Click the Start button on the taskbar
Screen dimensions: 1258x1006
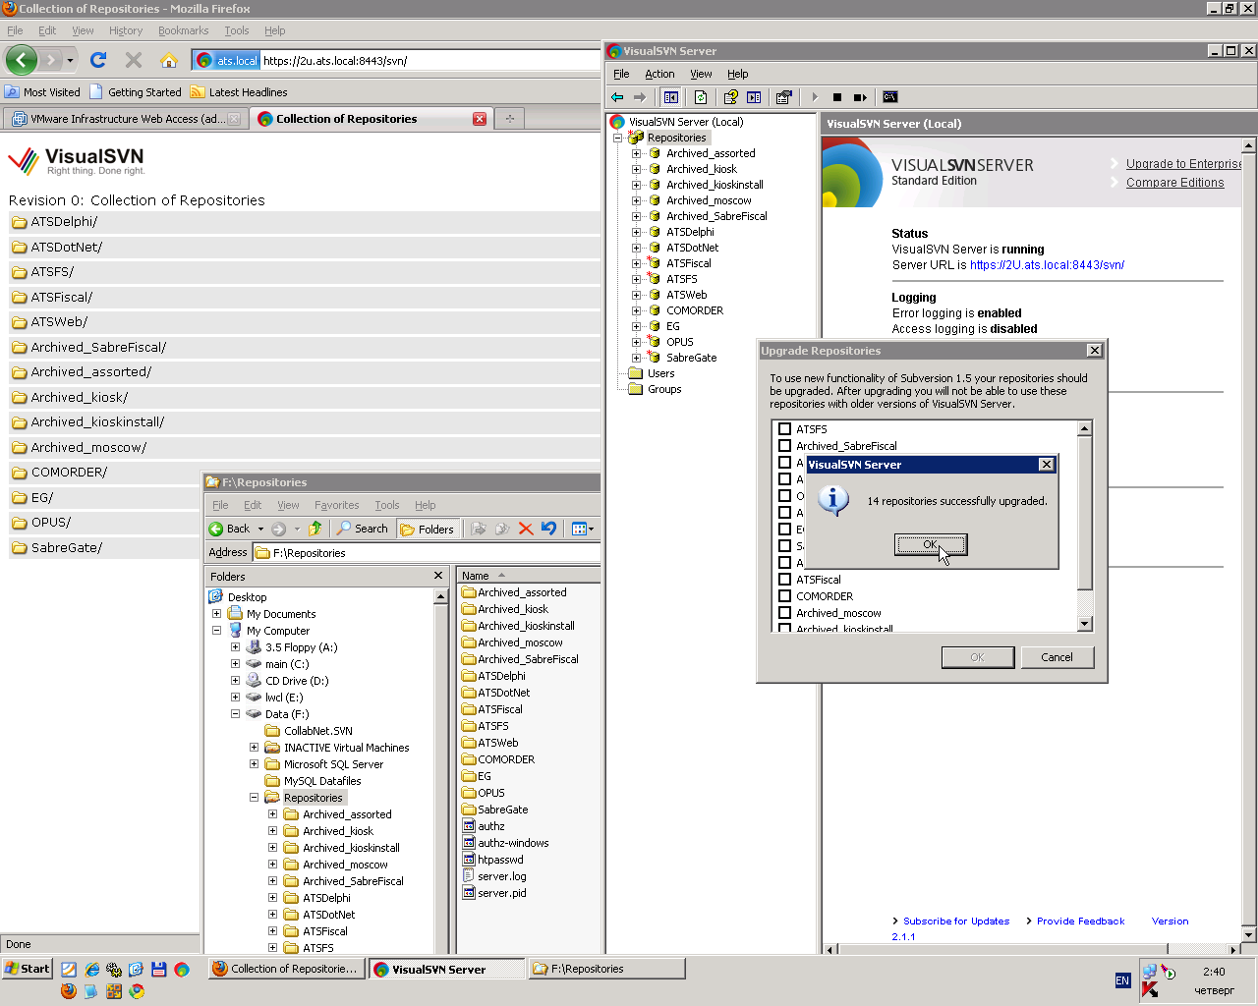pos(27,969)
